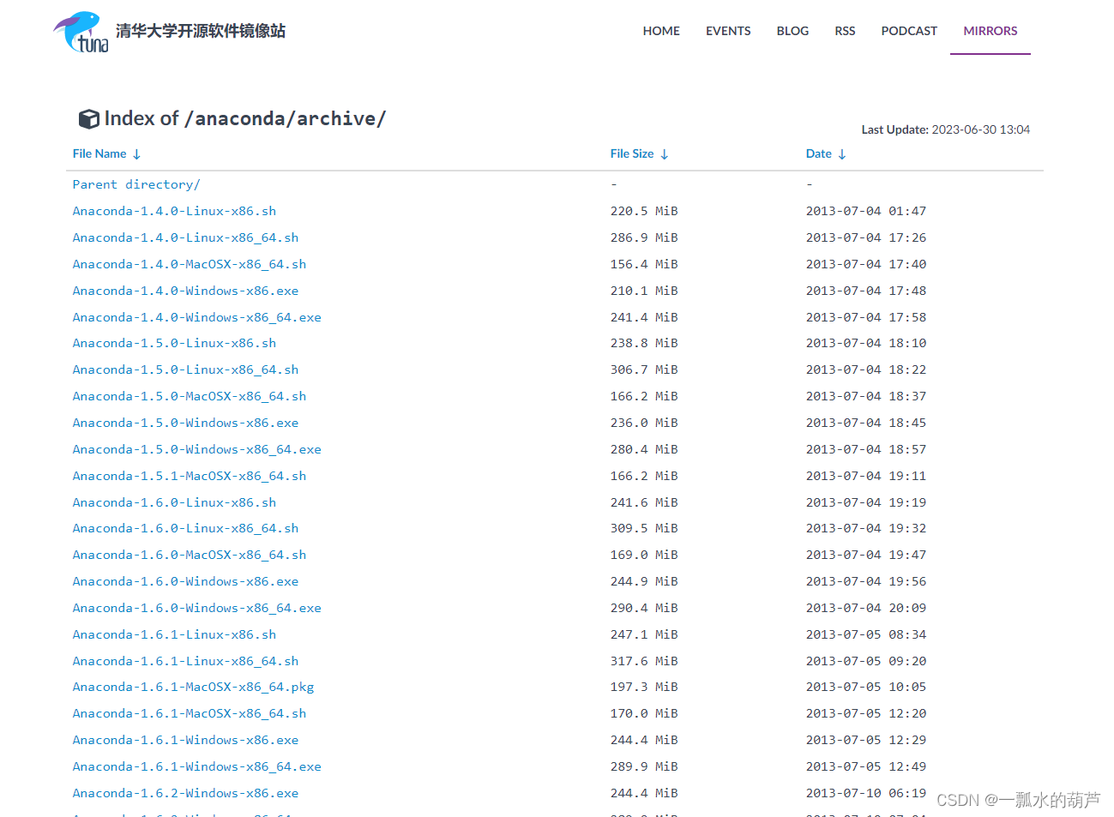Download Anaconda-1.5.0-MacOSX-x86_64.sh
Image resolution: width=1114 pixels, height=817 pixels.
click(x=189, y=396)
